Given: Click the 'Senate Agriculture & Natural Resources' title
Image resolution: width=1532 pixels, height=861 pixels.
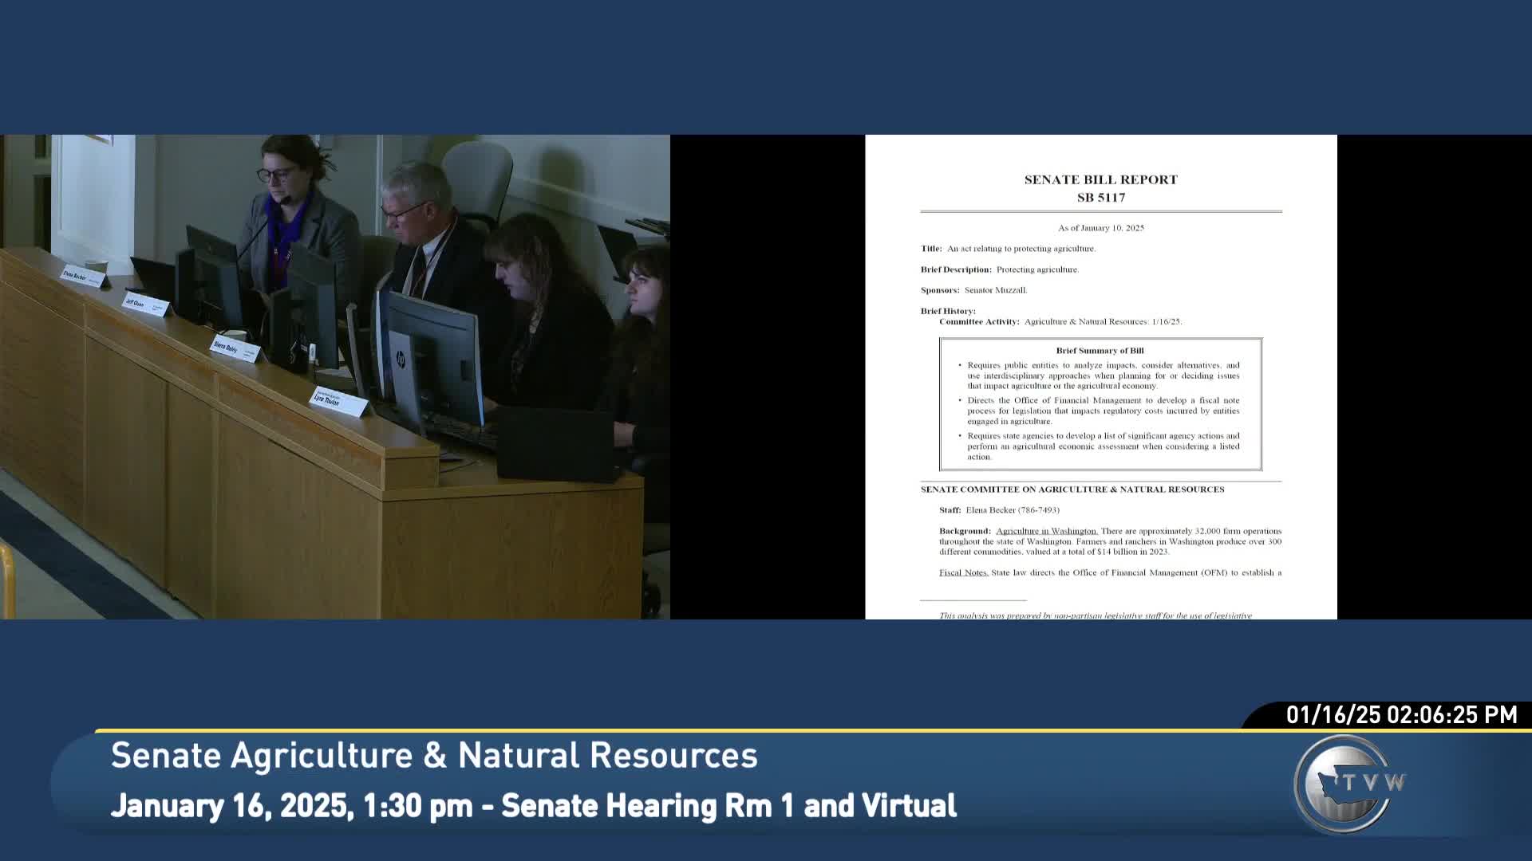Looking at the screenshot, I should 434,755.
